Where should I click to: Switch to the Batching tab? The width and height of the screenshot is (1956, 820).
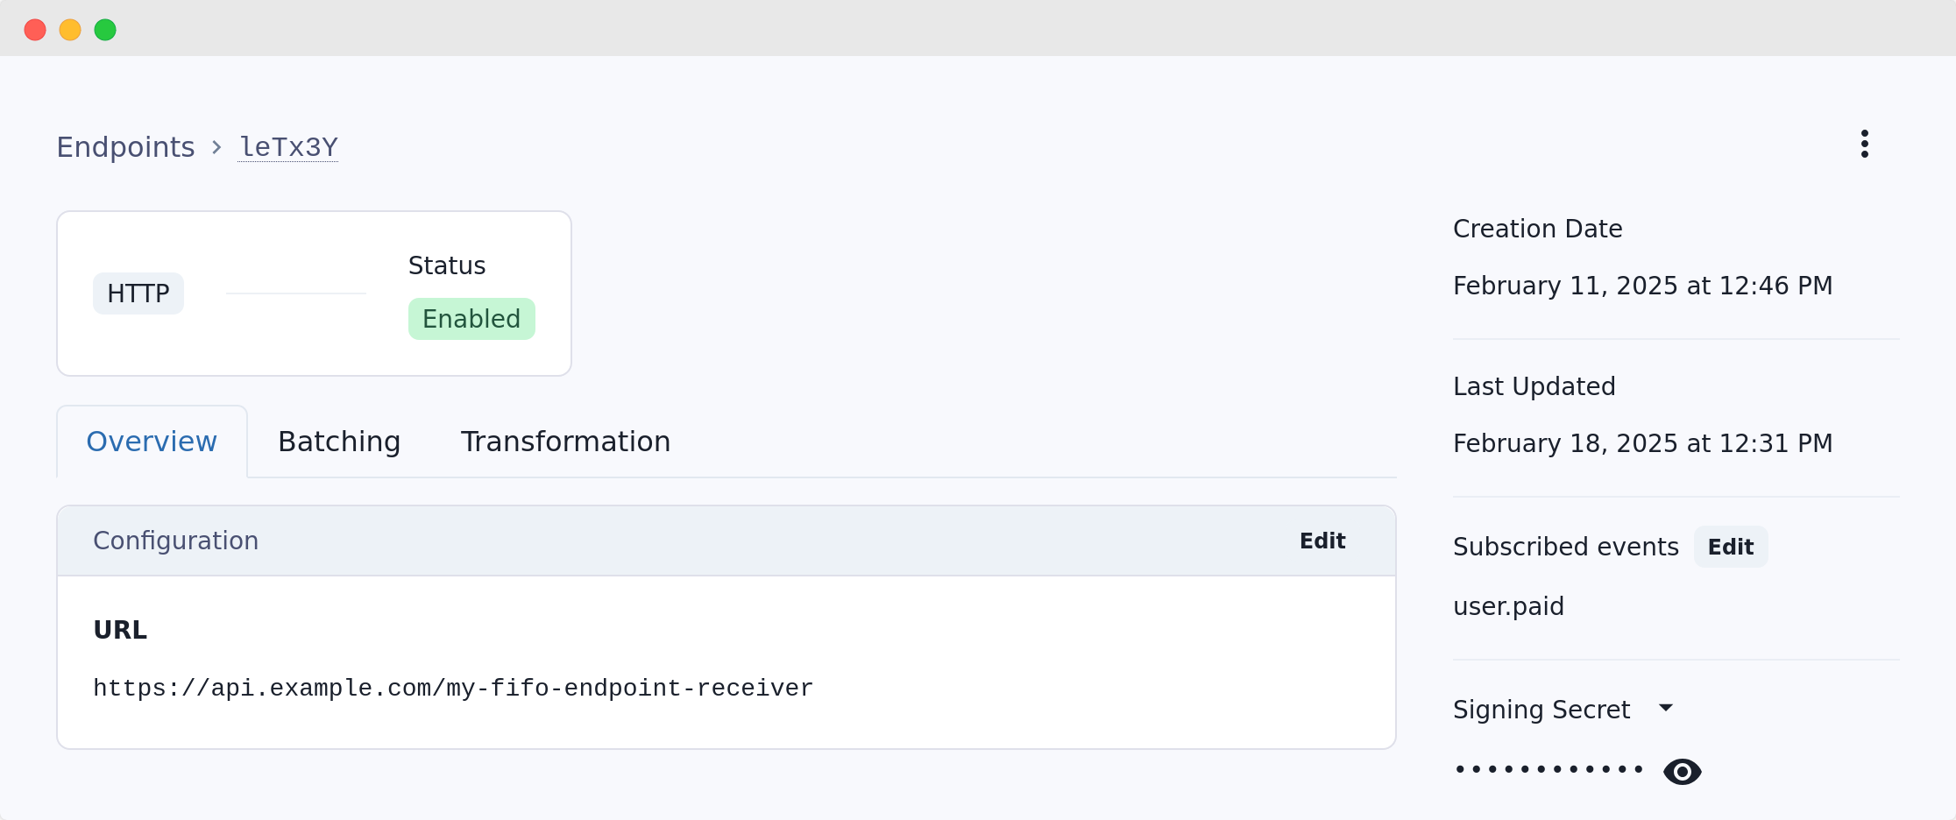[x=339, y=442]
